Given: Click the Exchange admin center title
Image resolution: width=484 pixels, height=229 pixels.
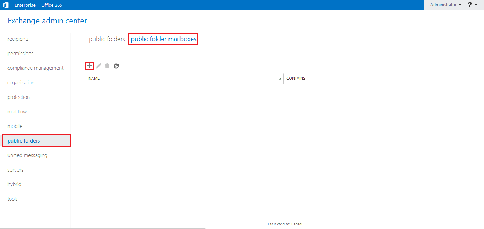Looking at the screenshot, I should tap(47, 21).
